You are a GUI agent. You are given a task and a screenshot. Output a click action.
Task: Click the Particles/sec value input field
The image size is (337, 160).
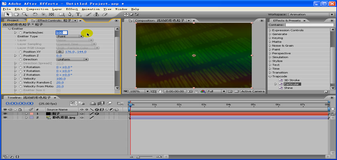62,32
